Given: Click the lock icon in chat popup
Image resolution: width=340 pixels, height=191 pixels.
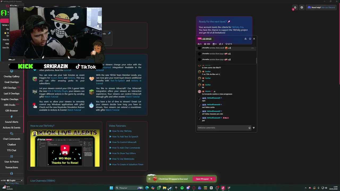Looking at the screenshot, I should click(x=245, y=39).
